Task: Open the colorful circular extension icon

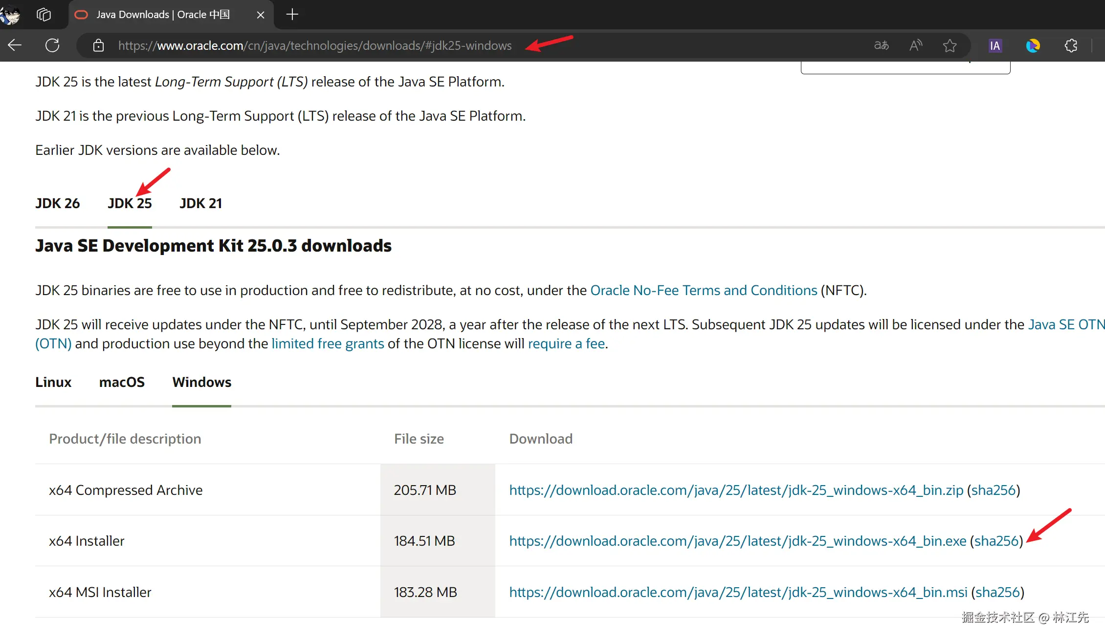Action: [x=1033, y=45]
